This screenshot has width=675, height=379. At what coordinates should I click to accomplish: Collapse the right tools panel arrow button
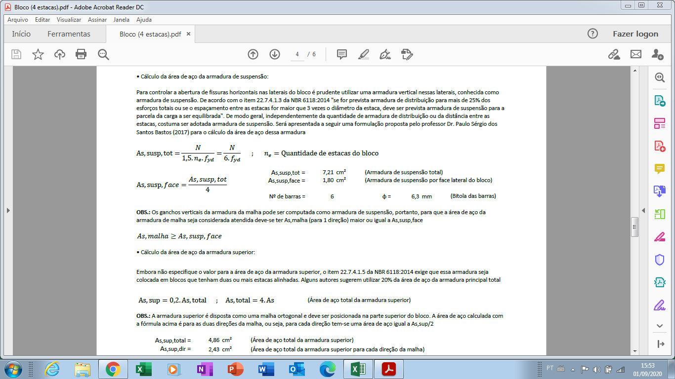(660, 344)
